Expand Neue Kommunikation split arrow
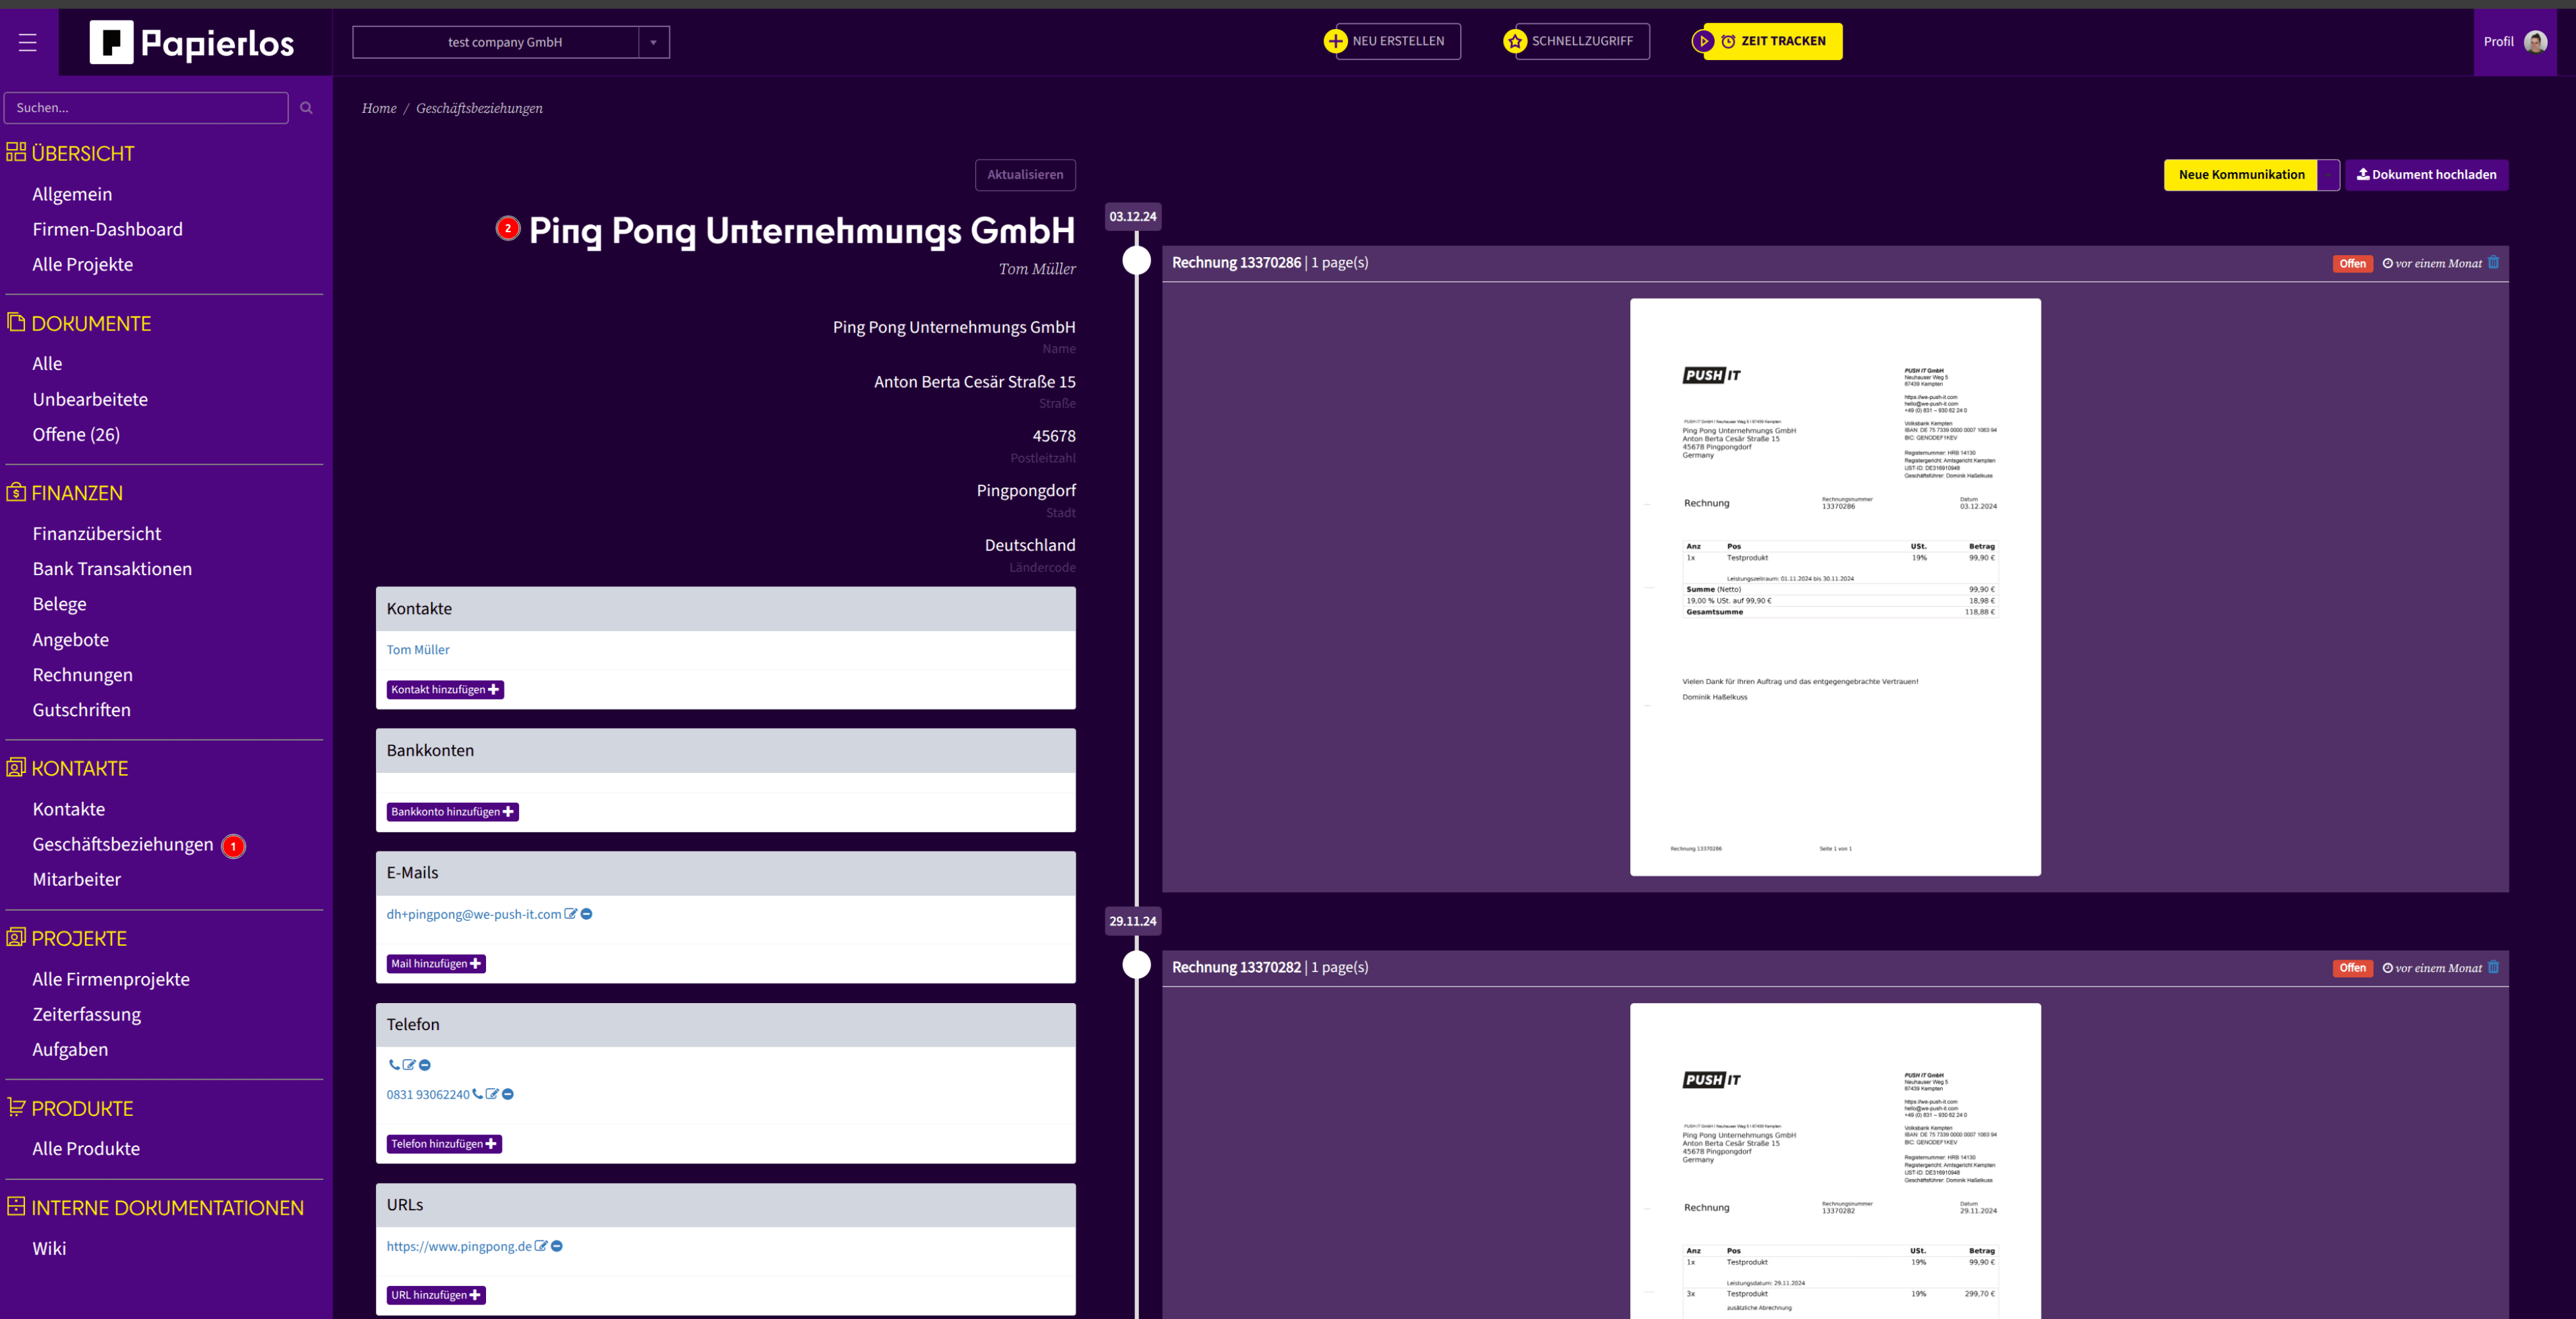 click(x=2328, y=175)
